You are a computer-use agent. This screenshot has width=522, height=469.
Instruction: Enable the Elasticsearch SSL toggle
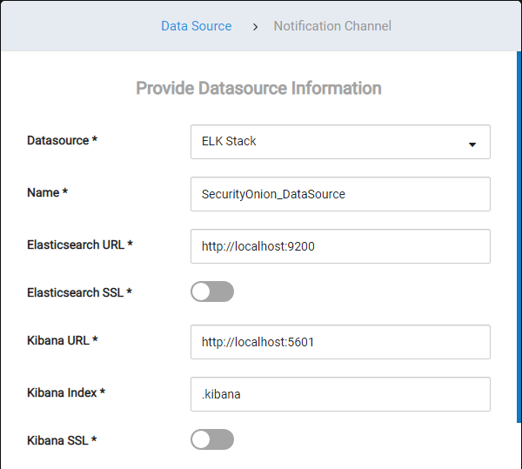212,291
